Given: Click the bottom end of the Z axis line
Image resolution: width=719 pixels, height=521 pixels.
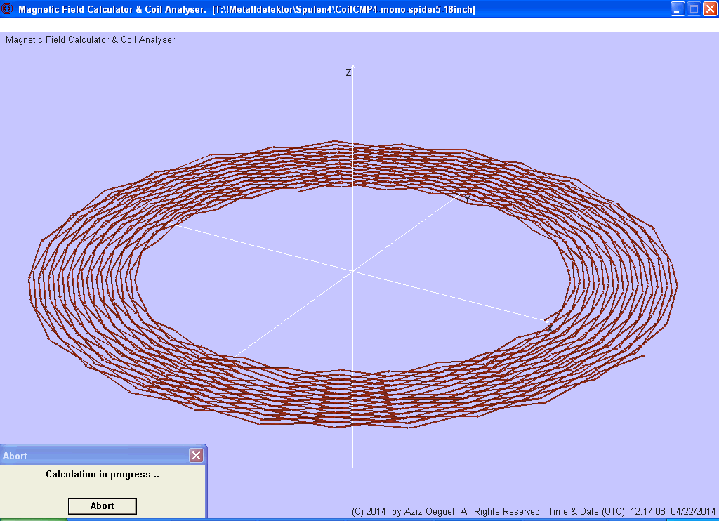Looking at the screenshot, I should click(x=352, y=465).
